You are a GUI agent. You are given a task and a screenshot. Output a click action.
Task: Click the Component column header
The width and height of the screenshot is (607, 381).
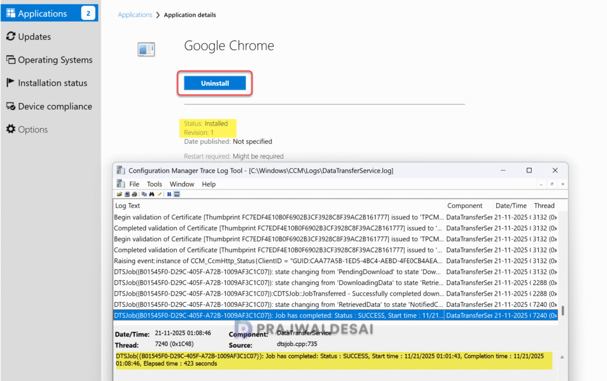click(x=469, y=206)
